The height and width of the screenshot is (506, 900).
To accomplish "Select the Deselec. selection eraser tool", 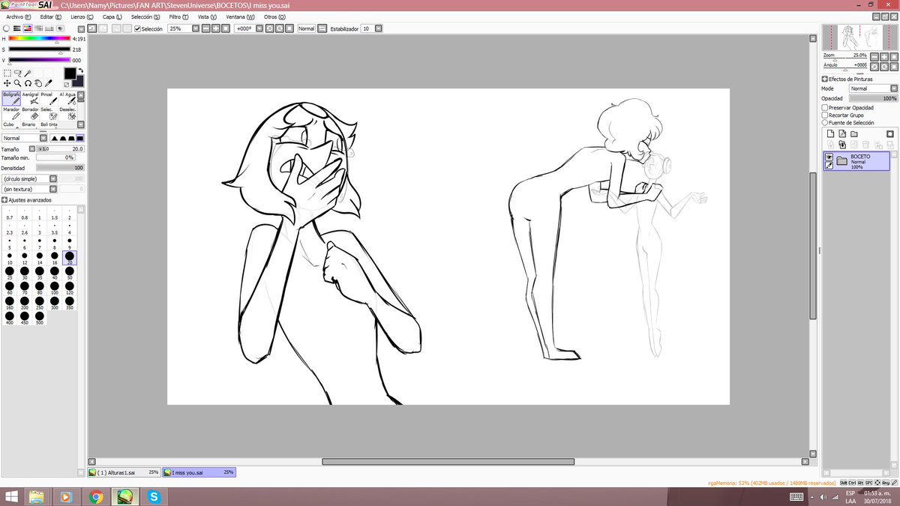I will click(x=67, y=114).
